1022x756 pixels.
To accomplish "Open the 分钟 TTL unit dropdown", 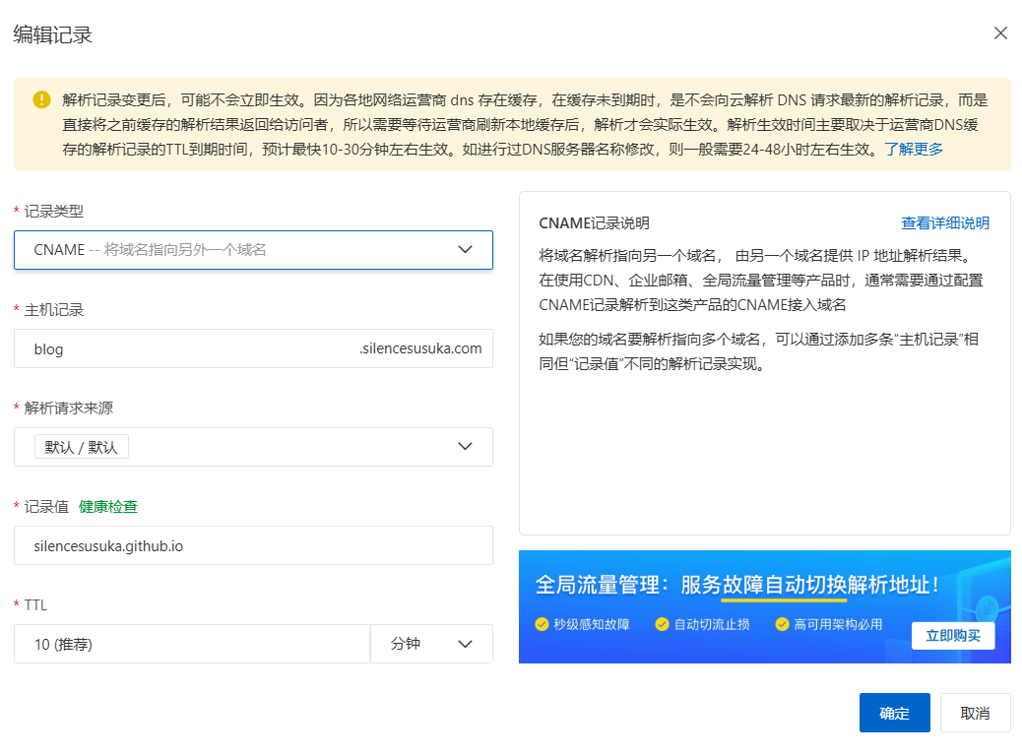I will point(431,644).
